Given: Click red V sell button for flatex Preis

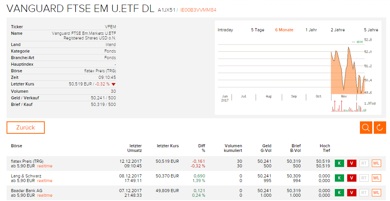Looking at the screenshot, I should click(x=352, y=164).
